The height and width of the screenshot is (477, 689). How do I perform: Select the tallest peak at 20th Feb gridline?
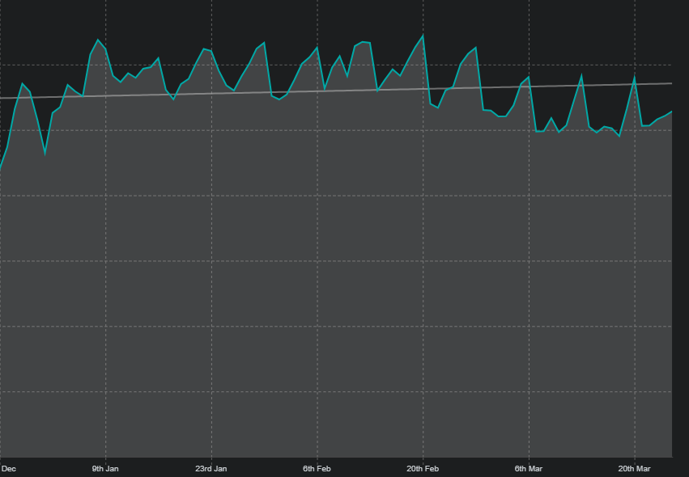(423, 36)
